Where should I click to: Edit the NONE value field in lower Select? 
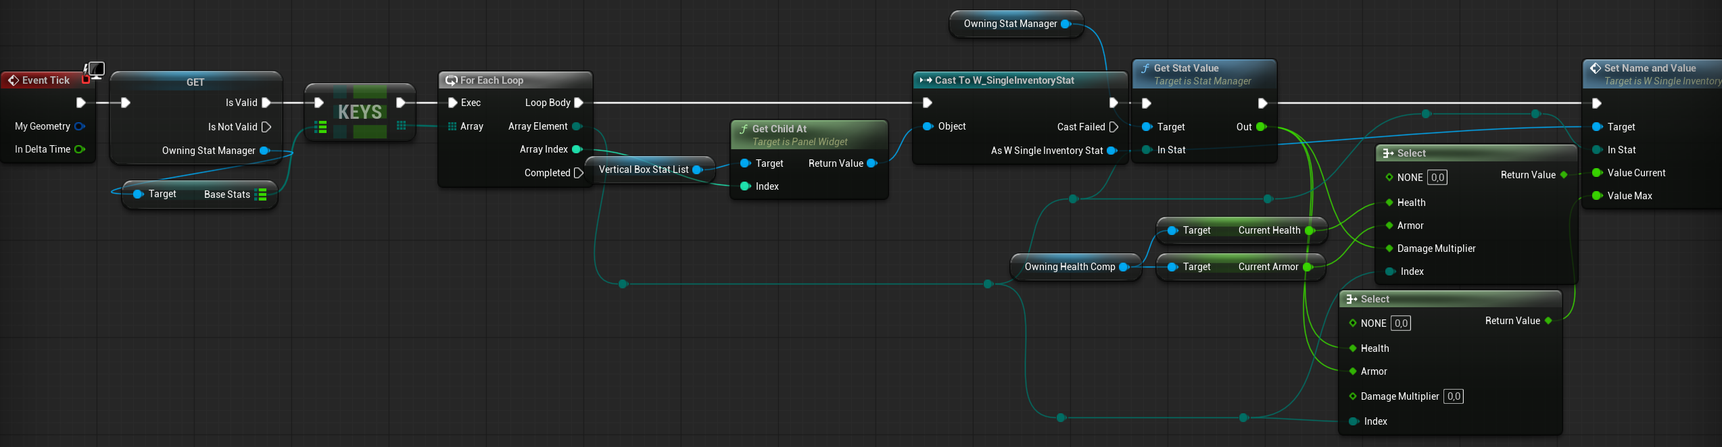[1401, 323]
